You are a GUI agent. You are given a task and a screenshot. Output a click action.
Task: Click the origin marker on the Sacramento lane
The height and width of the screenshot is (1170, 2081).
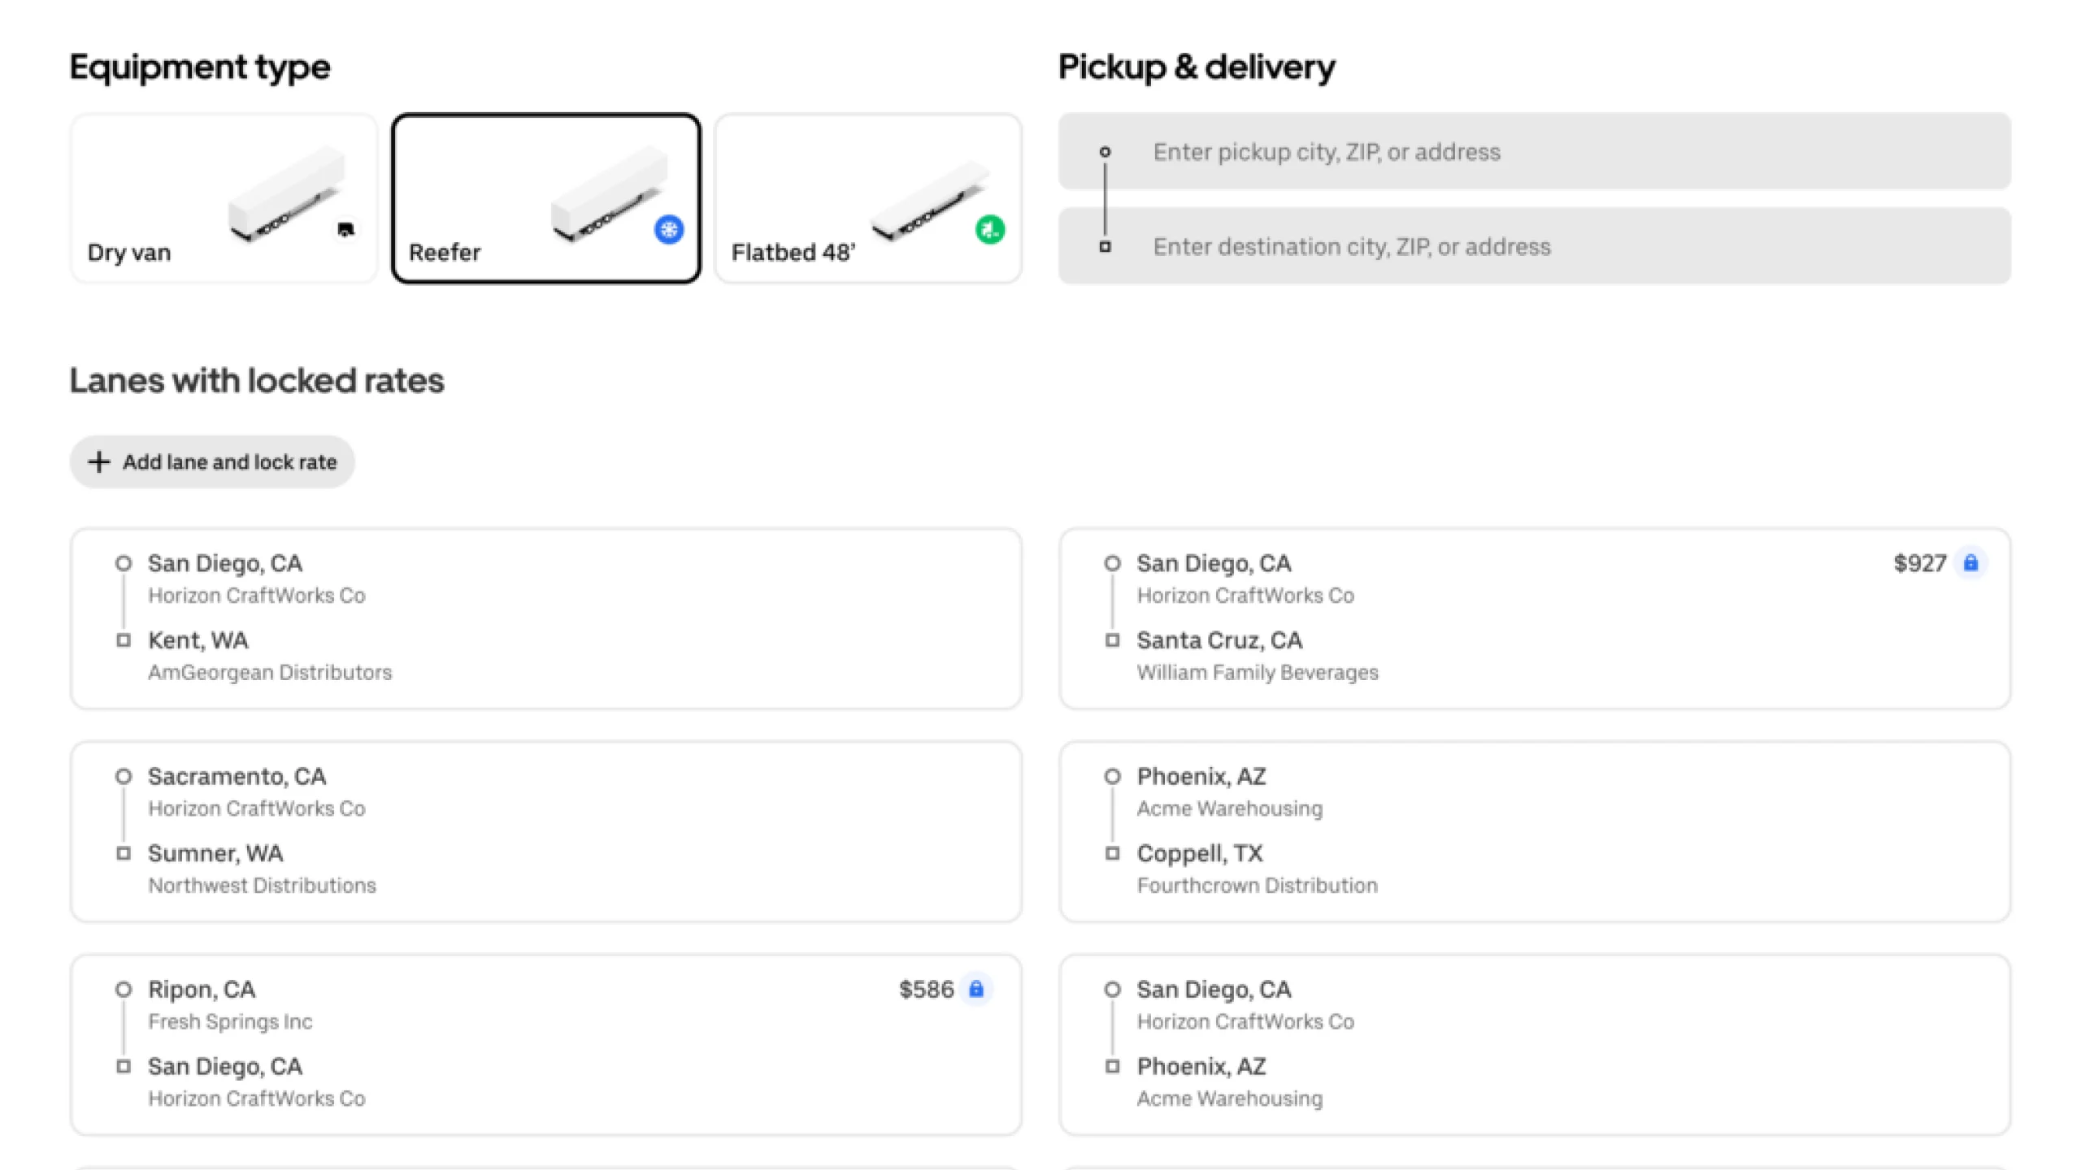tap(124, 776)
